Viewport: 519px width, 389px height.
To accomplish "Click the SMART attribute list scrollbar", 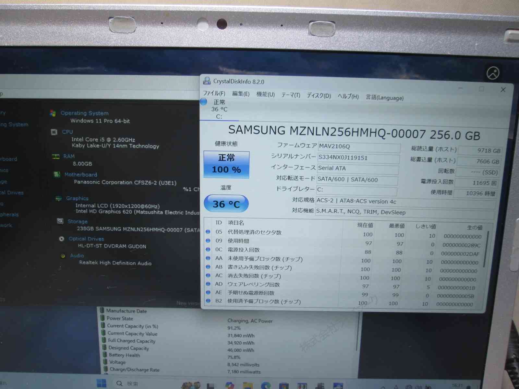I will point(486,250).
